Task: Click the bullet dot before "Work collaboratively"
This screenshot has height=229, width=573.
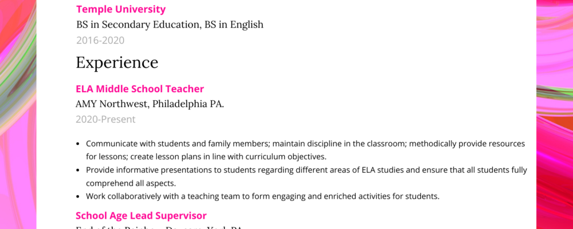Action: (78, 197)
